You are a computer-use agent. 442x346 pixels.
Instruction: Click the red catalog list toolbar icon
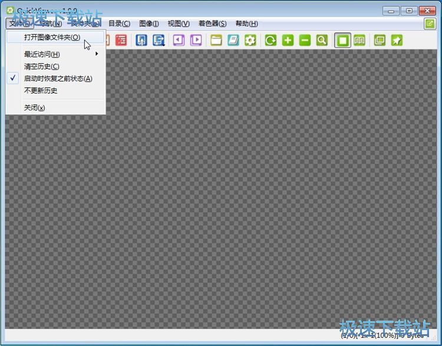[x=121, y=40]
